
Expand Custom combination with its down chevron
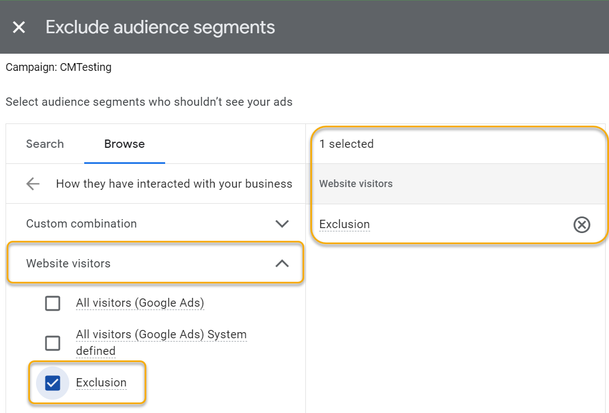coord(282,224)
